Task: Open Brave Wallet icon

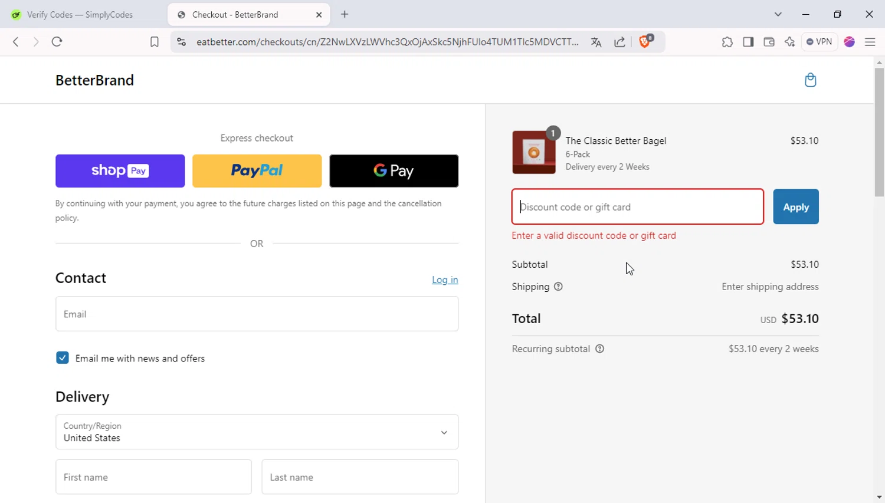Action: [x=769, y=42]
